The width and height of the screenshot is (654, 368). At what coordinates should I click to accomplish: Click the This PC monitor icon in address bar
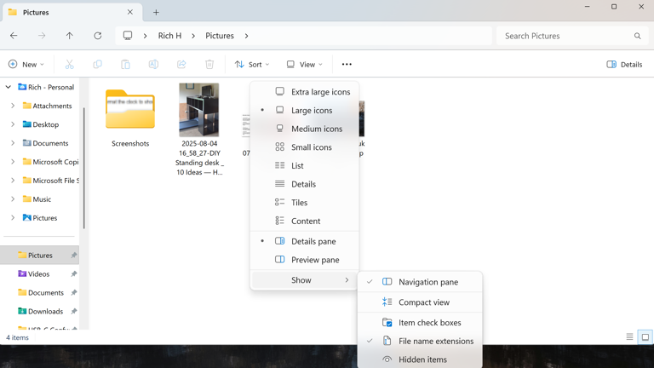tap(128, 36)
